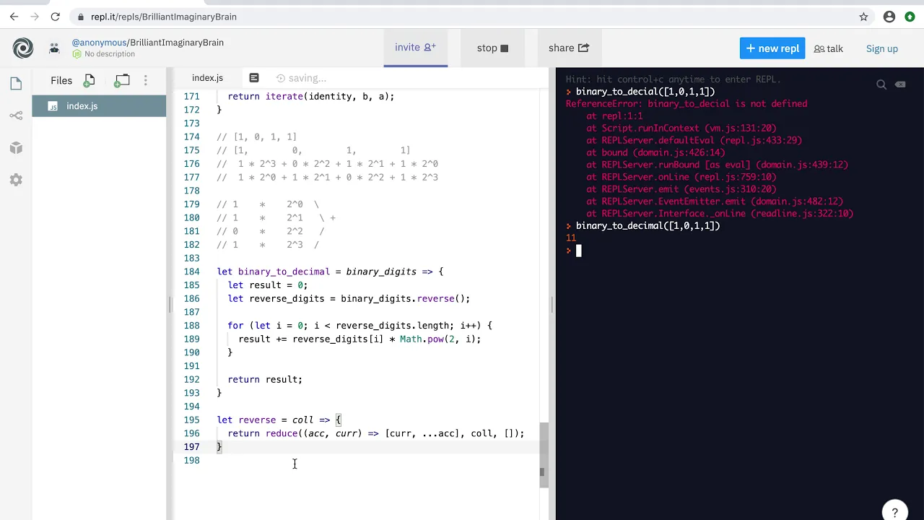Click the 'Files' panel heading
924x520 pixels.
click(x=61, y=80)
